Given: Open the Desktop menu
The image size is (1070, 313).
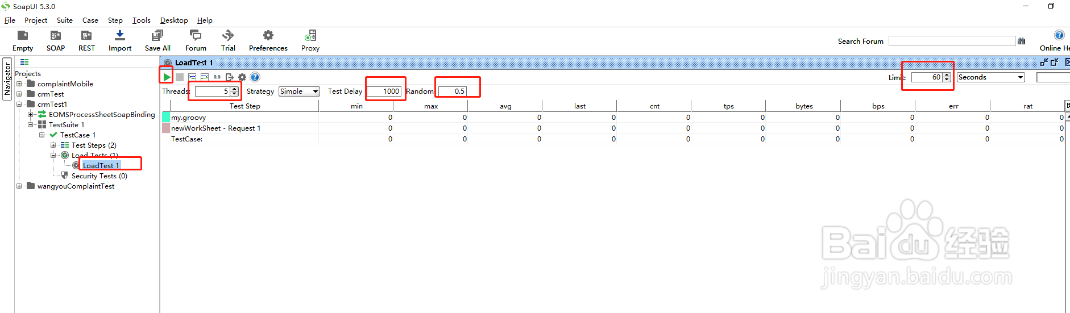Looking at the screenshot, I should [174, 20].
